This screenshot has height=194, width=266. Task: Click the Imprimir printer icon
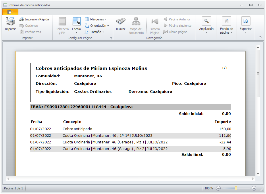coord(10,21)
